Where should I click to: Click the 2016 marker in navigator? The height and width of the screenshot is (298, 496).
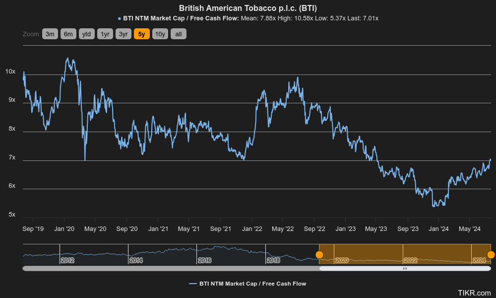click(205, 260)
